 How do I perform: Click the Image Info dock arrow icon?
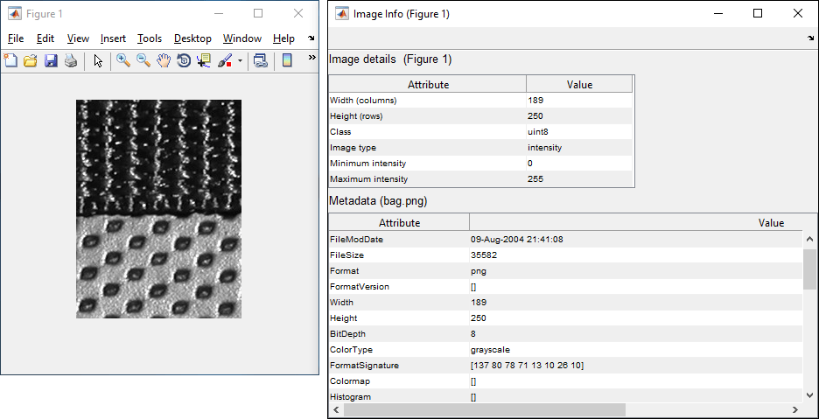coord(810,38)
